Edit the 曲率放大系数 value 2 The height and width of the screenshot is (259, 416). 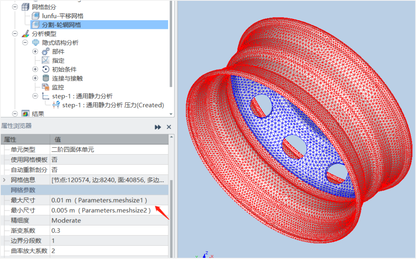(x=109, y=251)
